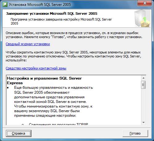Click the scrollbar thumb in text box
The width and height of the screenshot is (154, 141).
click(x=144, y=85)
